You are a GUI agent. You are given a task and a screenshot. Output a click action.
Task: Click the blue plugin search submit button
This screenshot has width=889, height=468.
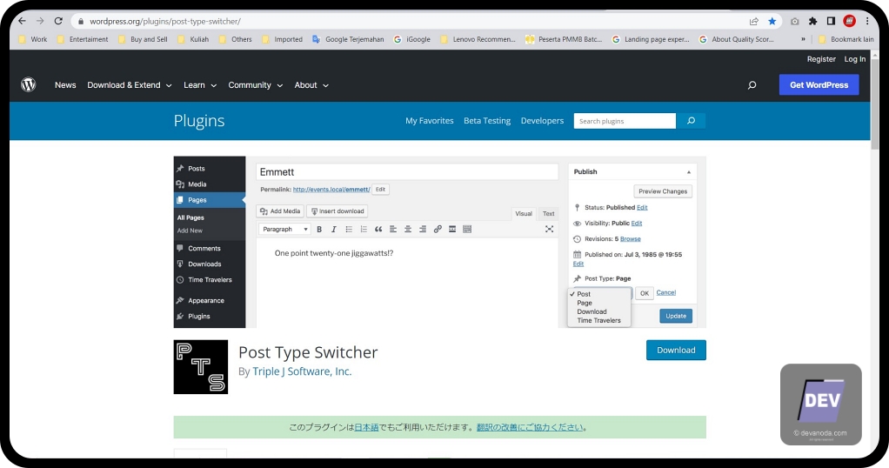[691, 121]
